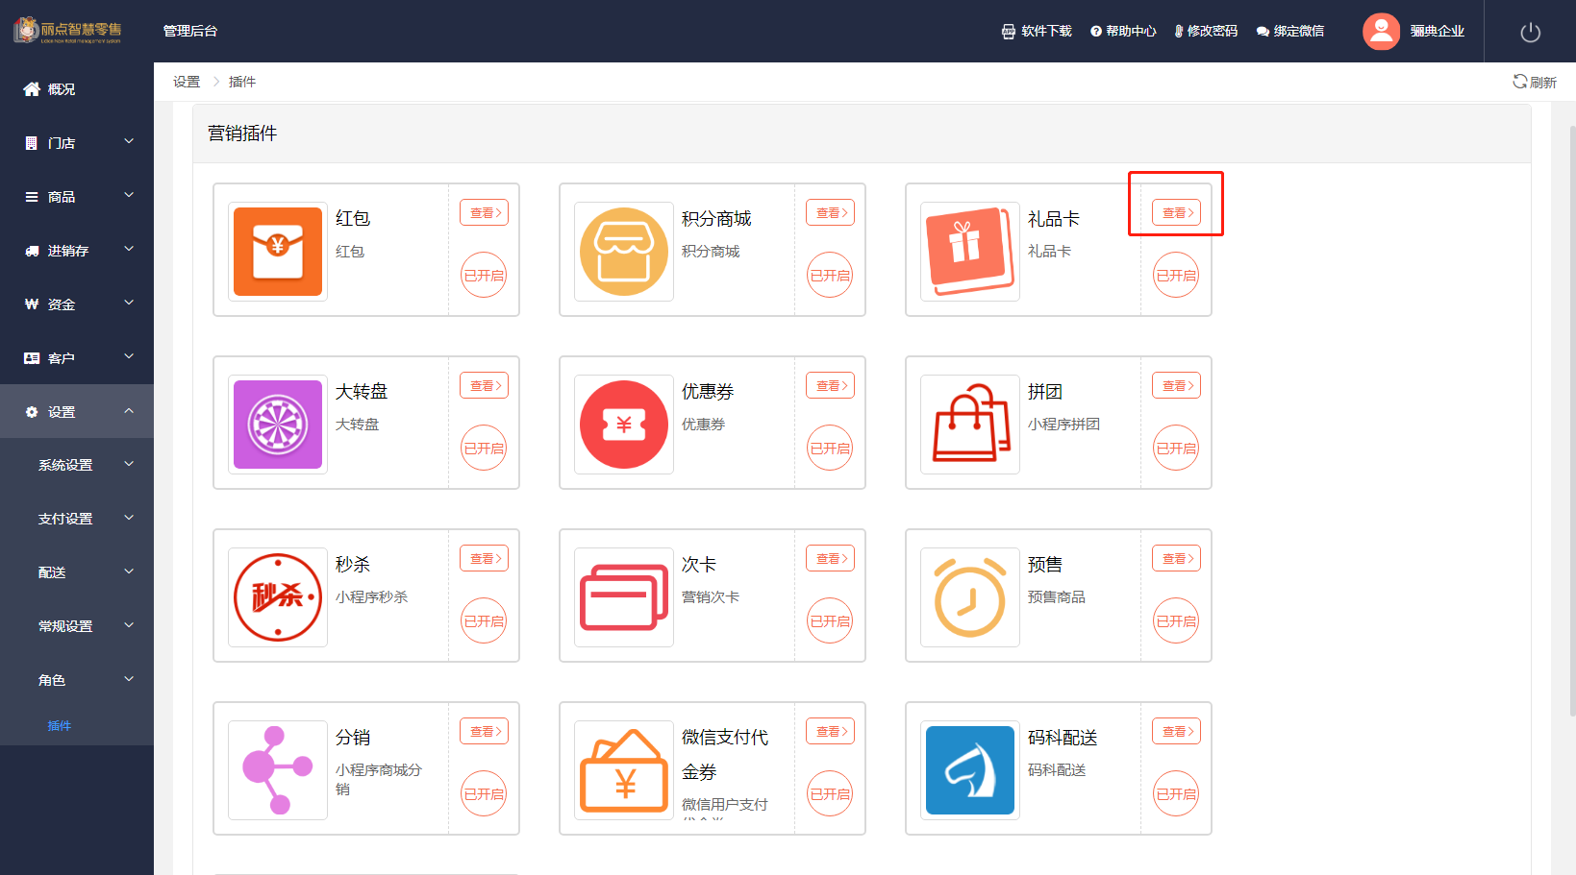Click the 丽点智慧零售 logo
Viewport: 1576px width, 875px height.
(67, 31)
